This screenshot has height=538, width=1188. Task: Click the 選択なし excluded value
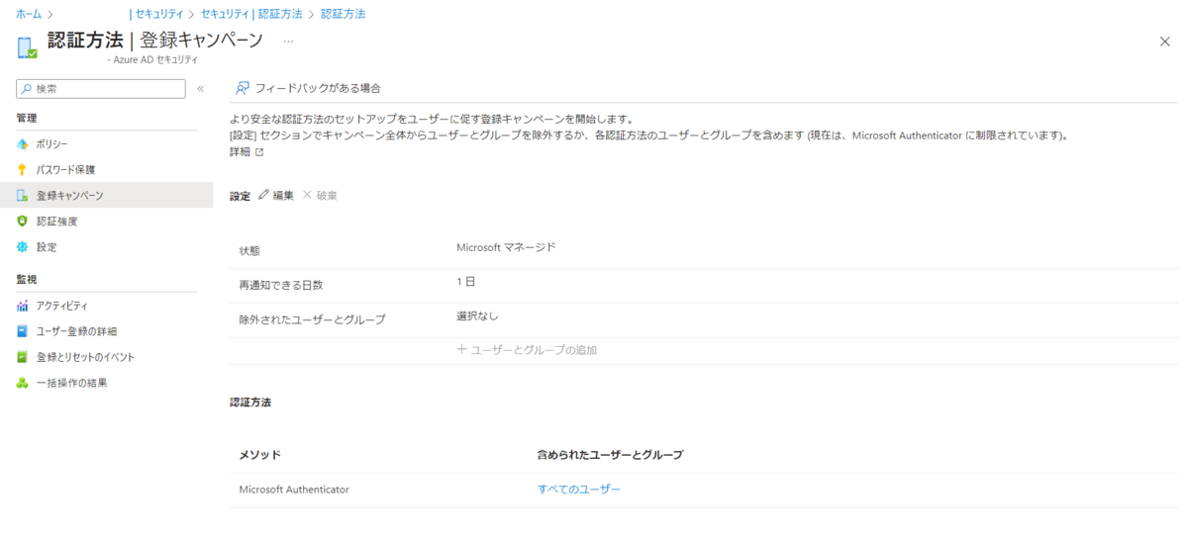[477, 316]
